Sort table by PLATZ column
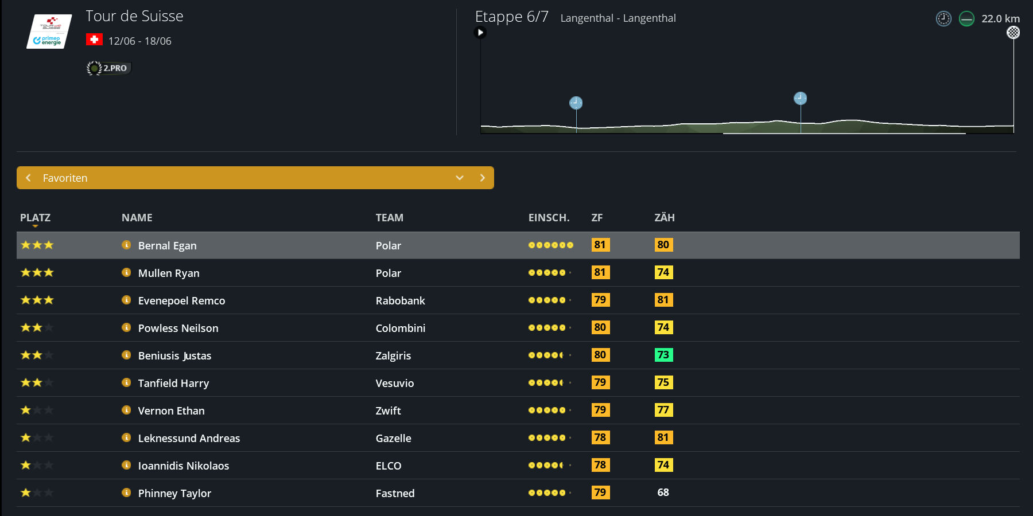 pos(35,218)
